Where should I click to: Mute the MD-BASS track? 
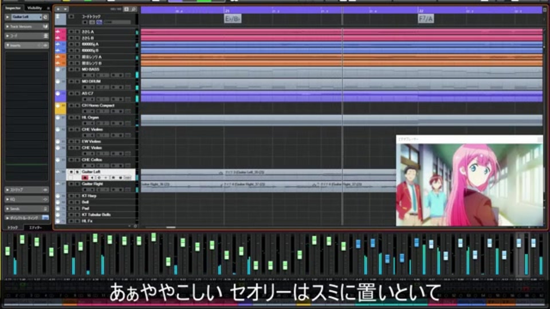pyautogui.click(x=71, y=69)
